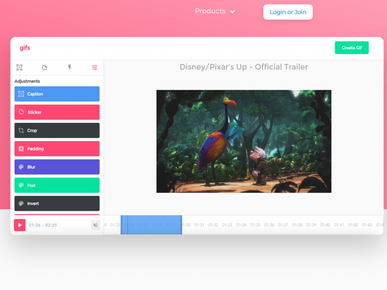Apply the Invert adjustment
This screenshot has width=387, height=290.
pyautogui.click(x=57, y=203)
